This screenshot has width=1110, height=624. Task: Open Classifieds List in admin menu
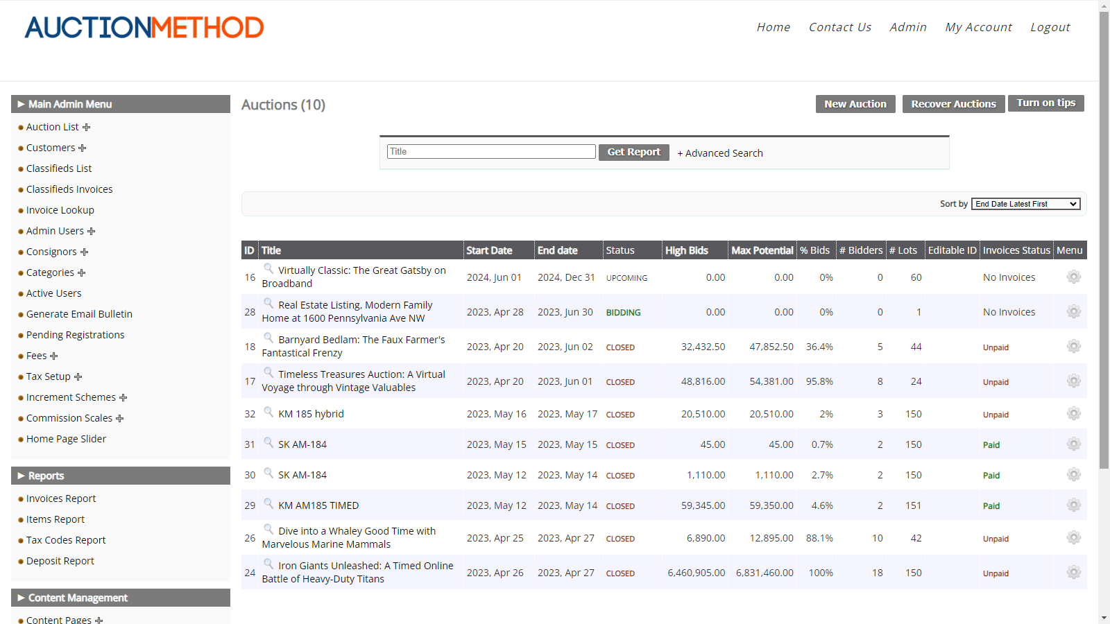[59, 168]
